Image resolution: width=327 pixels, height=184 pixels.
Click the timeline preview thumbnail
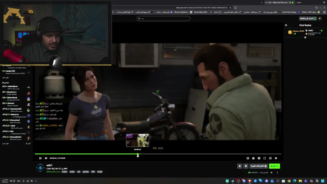[137, 140]
